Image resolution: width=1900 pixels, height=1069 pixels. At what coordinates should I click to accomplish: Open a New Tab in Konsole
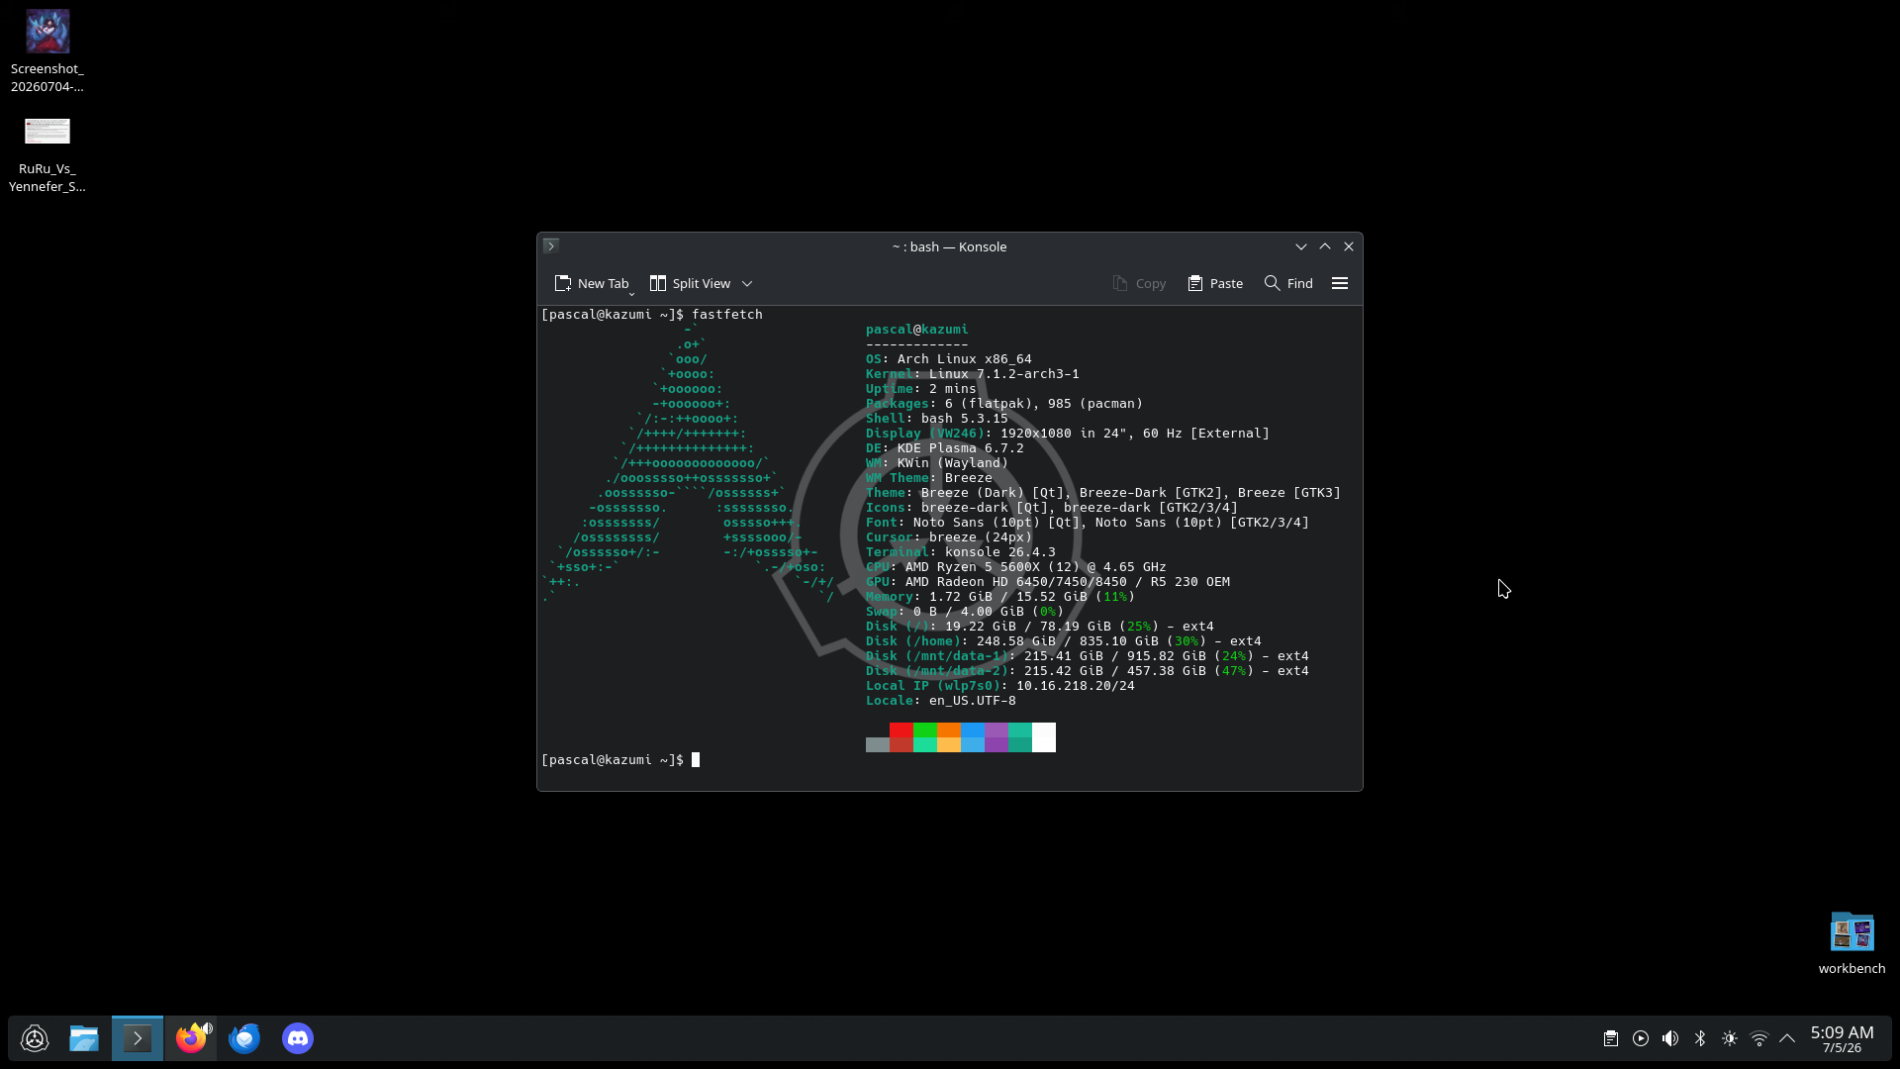591,283
